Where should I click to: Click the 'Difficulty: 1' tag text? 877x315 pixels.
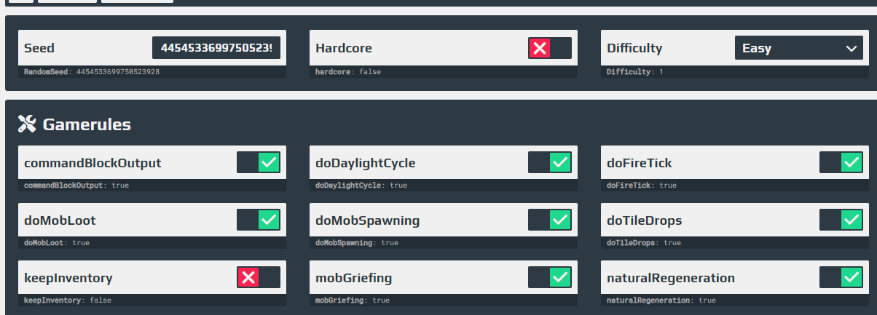[x=635, y=72]
